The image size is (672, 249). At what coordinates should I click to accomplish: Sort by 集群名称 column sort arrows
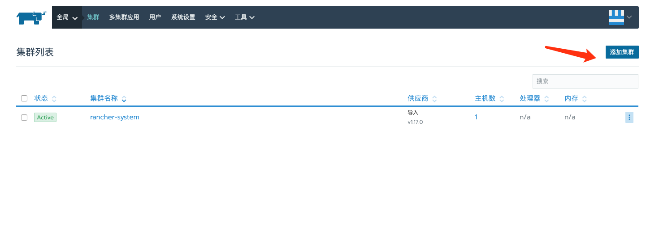pos(124,99)
